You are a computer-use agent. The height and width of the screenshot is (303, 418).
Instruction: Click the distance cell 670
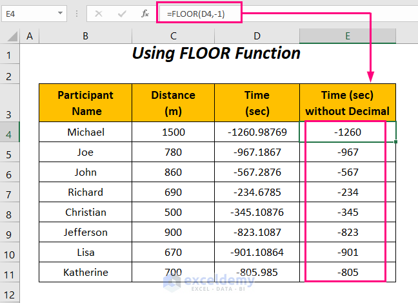pyautogui.click(x=174, y=252)
